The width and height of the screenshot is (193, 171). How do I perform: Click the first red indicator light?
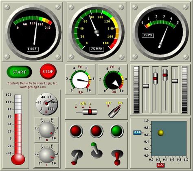click(x=76, y=131)
